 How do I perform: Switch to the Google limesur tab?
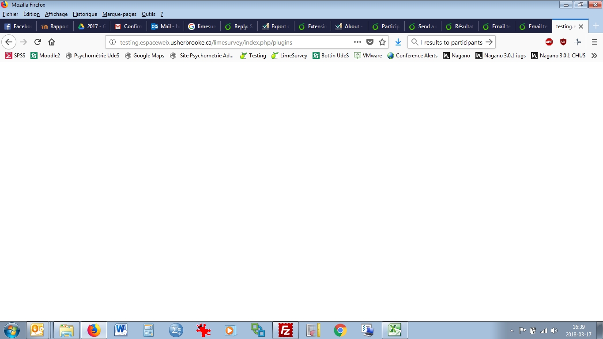pyautogui.click(x=202, y=26)
